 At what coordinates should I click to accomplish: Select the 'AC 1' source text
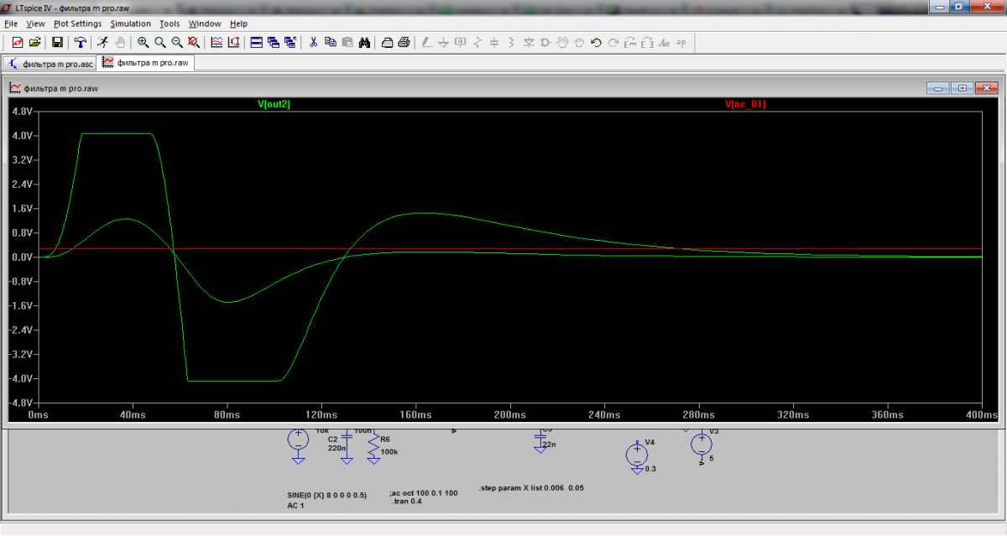(295, 506)
